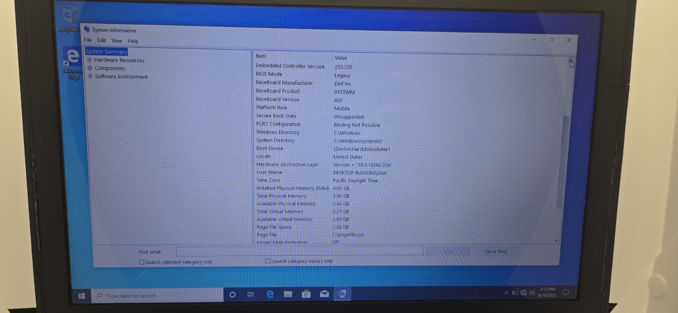This screenshot has width=678, height=313.
Task: Select System Summary in the tree
Action: (106, 52)
